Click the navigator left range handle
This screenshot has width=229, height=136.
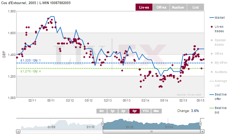pyautogui.click(x=102, y=124)
